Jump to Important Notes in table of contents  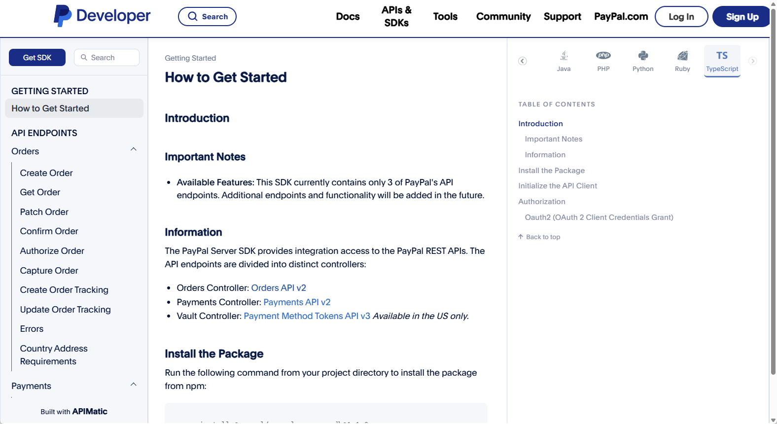point(553,139)
